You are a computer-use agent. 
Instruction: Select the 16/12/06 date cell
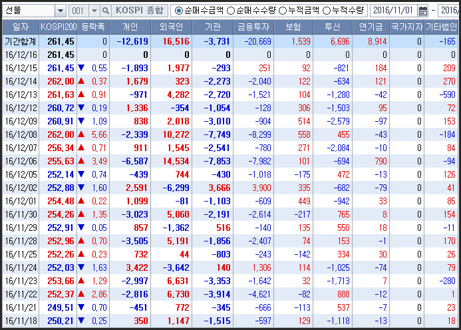coord(21,161)
